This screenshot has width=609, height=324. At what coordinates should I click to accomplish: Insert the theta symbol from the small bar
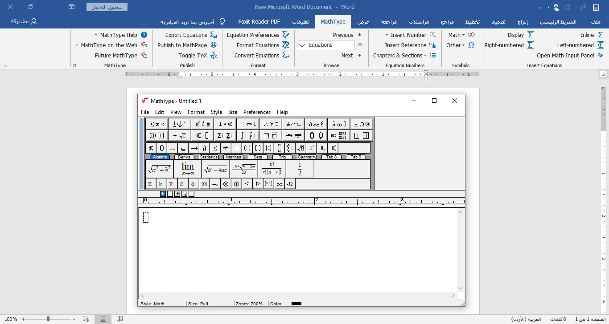click(x=162, y=148)
